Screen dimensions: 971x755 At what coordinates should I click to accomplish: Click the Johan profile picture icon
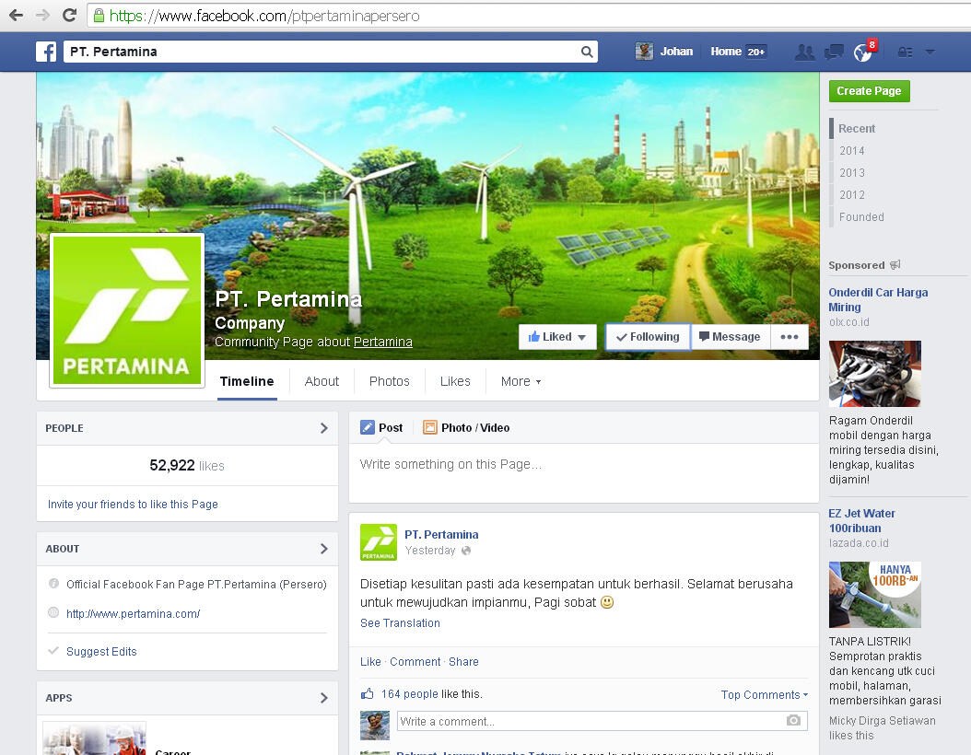644,52
